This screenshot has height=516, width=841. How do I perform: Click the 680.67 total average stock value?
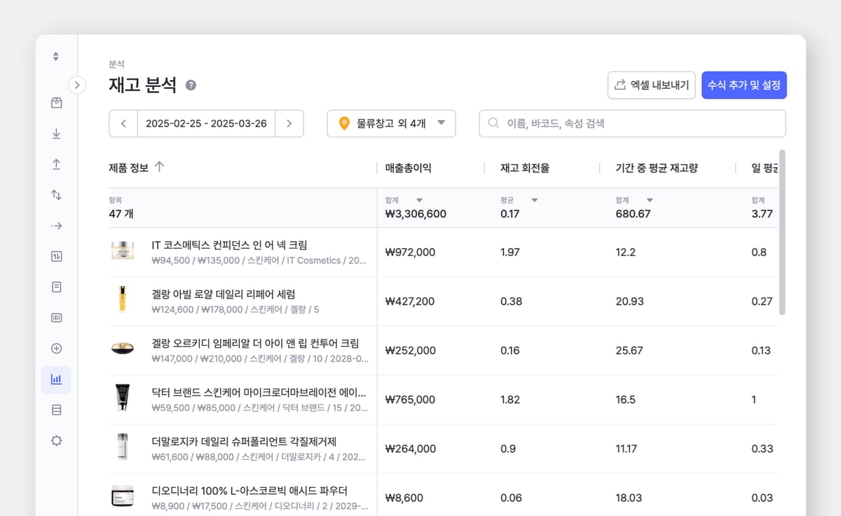coord(633,214)
